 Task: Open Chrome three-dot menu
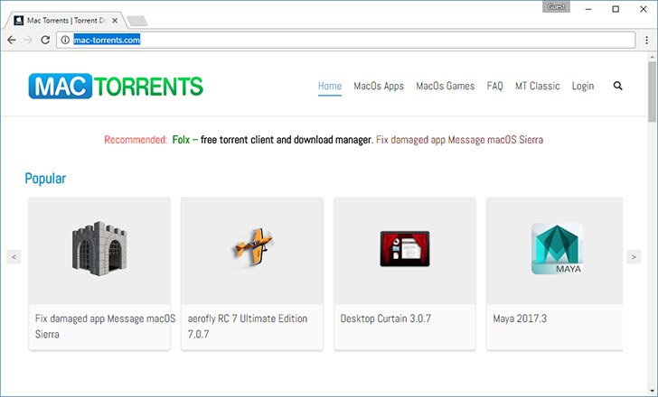(x=646, y=40)
